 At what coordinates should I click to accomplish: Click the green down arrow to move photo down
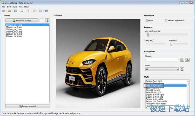click(47, 20)
